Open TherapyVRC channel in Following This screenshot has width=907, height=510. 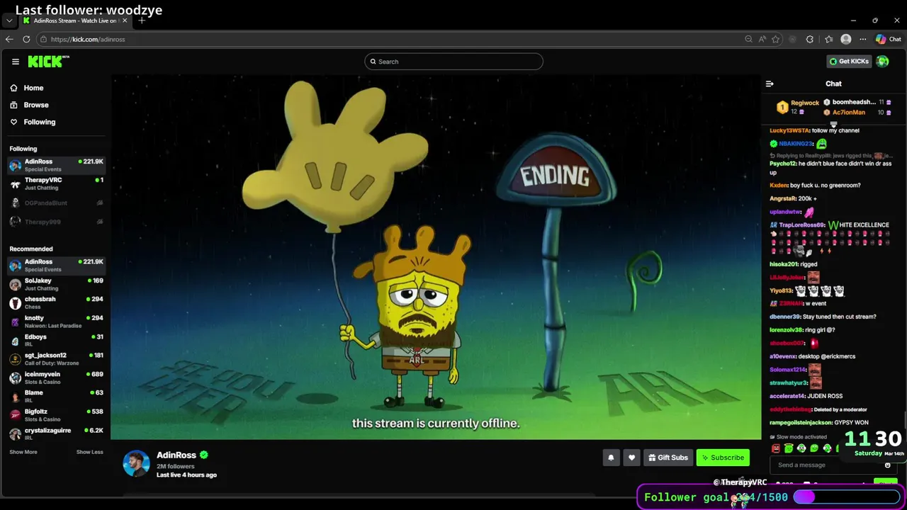(56, 183)
